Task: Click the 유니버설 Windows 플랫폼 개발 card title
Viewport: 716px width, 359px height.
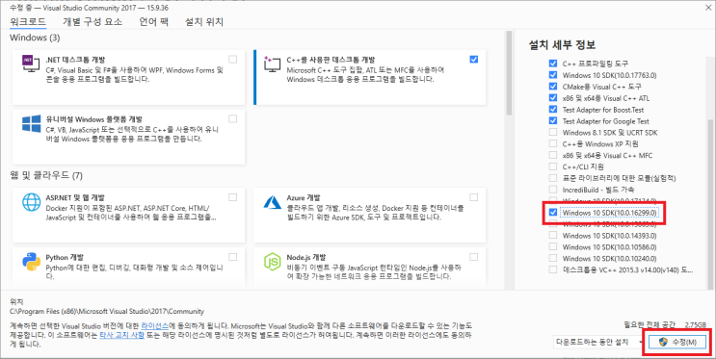Action: 94,119
